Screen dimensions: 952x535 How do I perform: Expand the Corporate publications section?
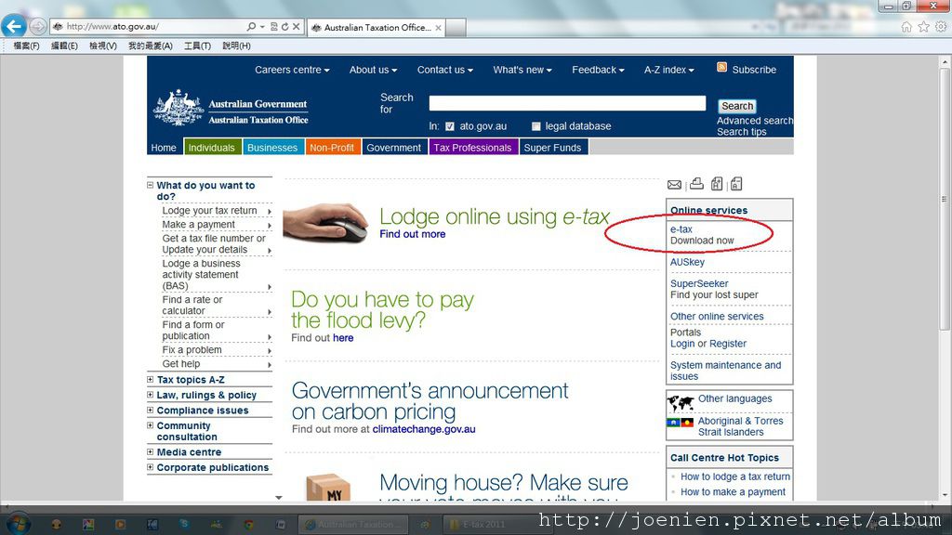150,467
